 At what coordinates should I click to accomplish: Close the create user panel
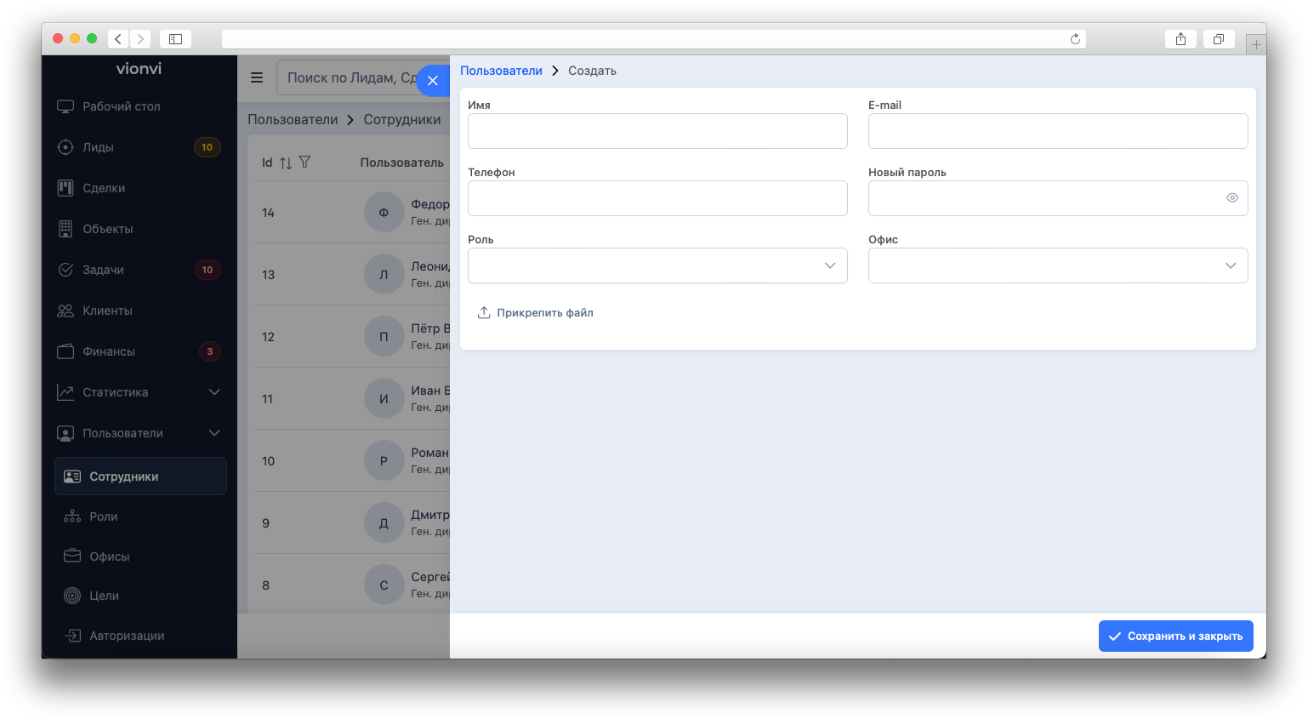click(433, 81)
